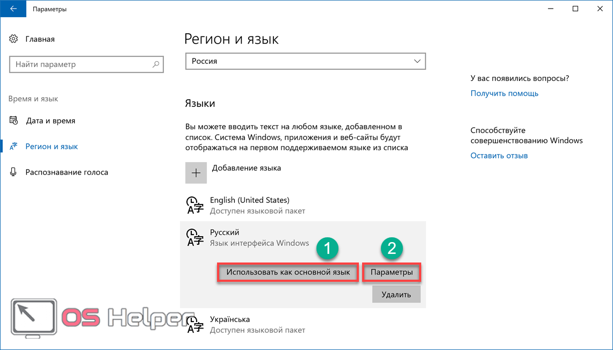Viewport: 613px width, 350px height.
Task: Click the plus icon to add language
Action: pyautogui.click(x=196, y=173)
